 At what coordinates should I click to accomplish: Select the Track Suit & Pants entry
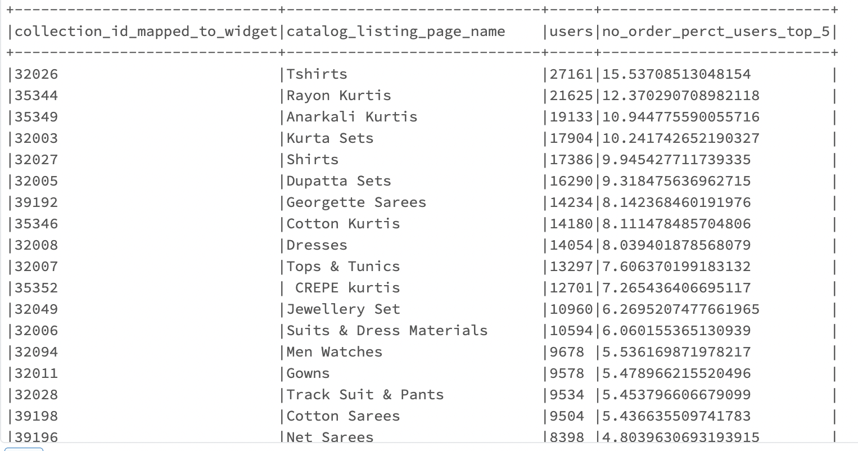point(365,395)
